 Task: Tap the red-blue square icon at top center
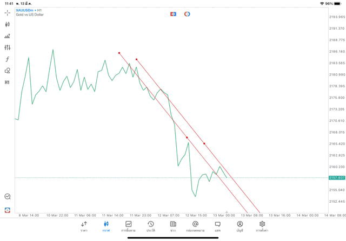tap(173, 14)
